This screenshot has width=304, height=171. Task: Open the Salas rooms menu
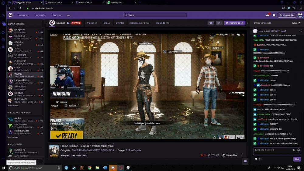296,23
